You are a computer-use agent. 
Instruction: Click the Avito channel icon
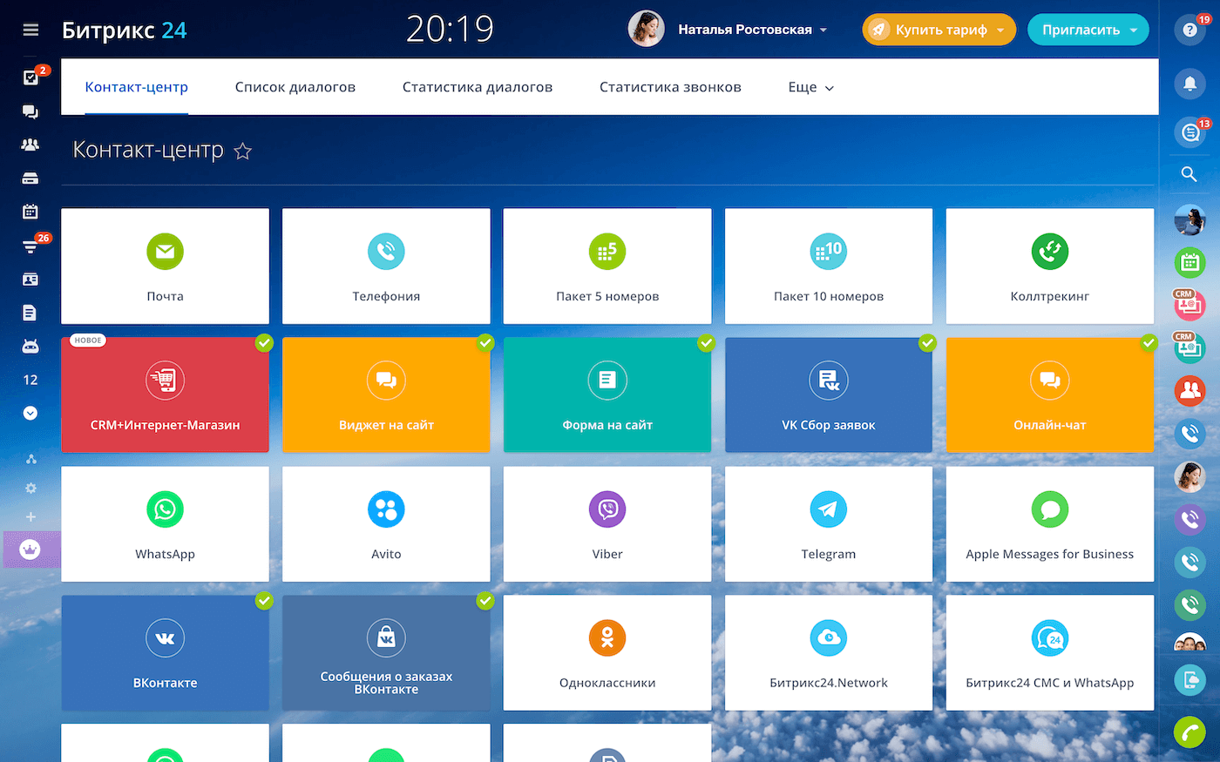coord(386,509)
